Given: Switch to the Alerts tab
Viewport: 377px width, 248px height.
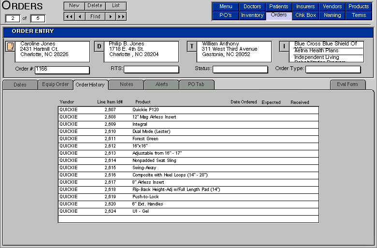Looking at the screenshot, I should click(161, 85).
